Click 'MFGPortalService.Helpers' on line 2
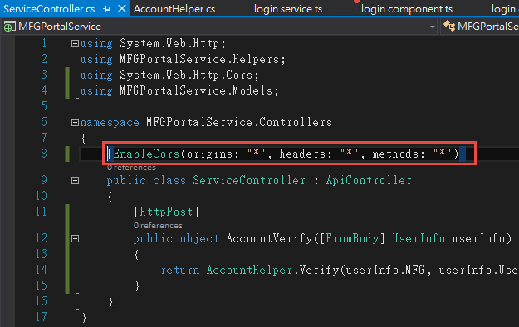519x327 pixels. (x=199, y=59)
